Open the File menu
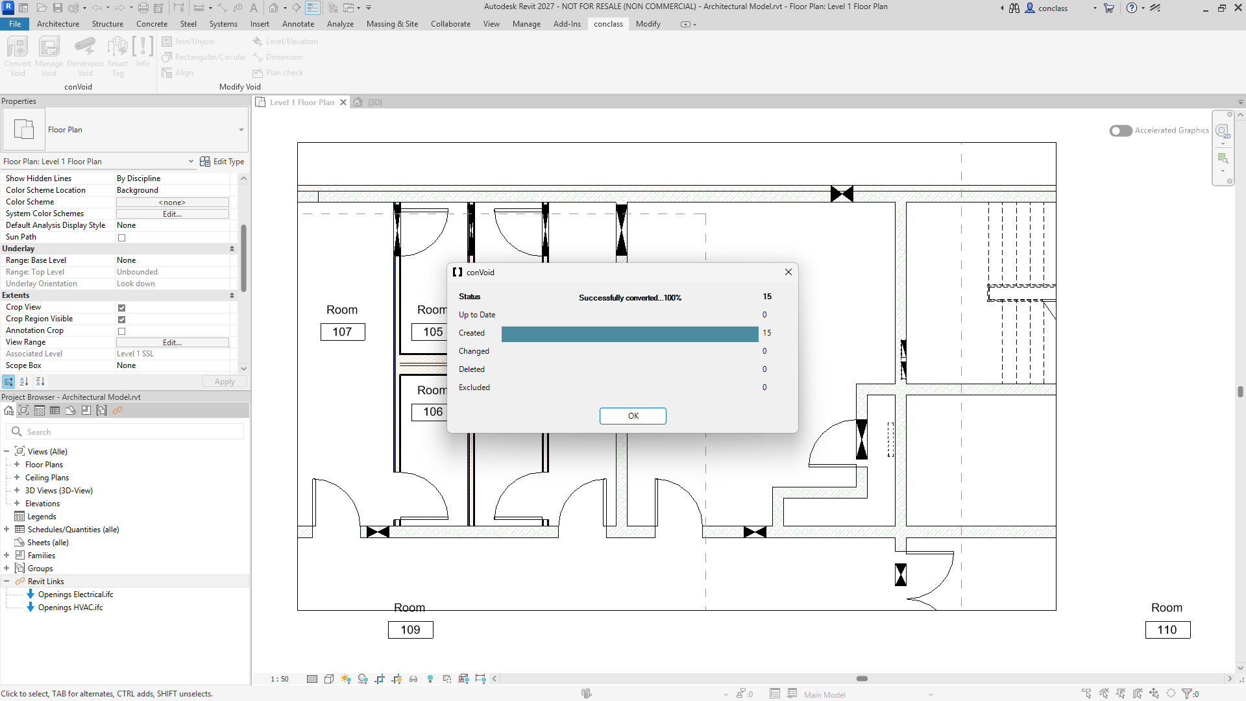The width and height of the screenshot is (1246, 701). (14, 24)
